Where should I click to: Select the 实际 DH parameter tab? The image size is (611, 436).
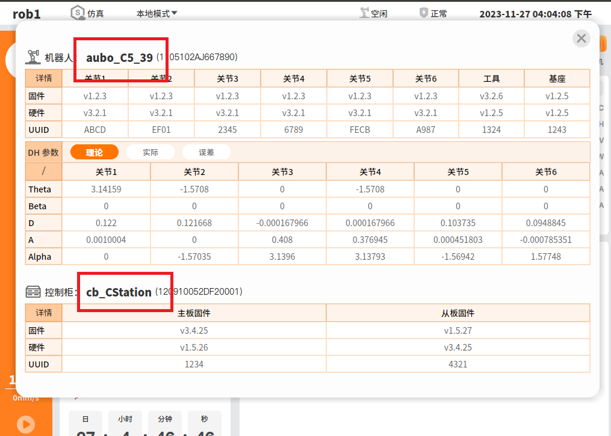pos(150,152)
